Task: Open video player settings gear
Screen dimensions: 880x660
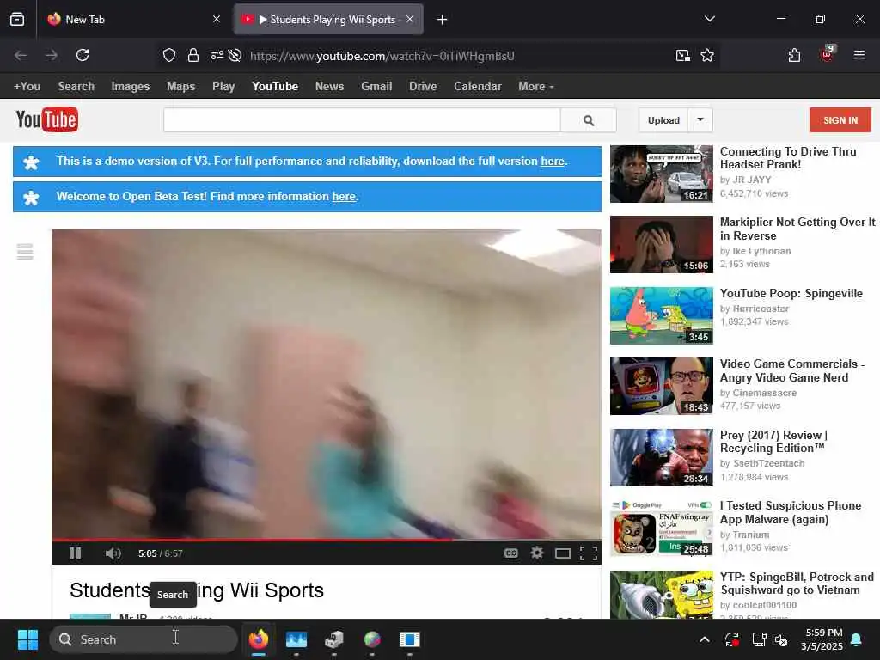Action: (x=537, y=553)
